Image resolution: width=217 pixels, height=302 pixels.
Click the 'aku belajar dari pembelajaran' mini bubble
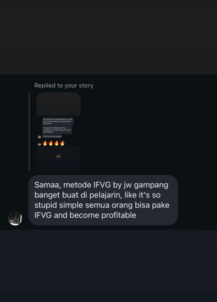(58, 121)
